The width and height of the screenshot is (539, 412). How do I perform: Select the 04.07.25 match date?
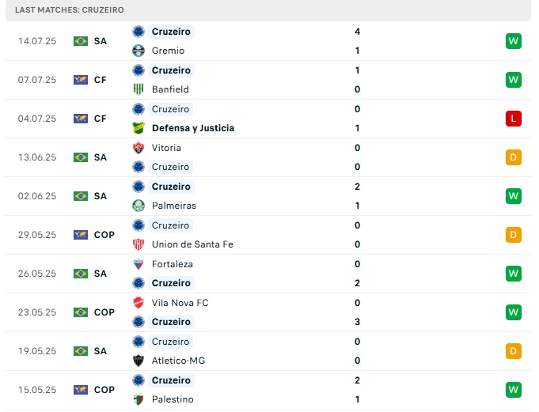37,119
